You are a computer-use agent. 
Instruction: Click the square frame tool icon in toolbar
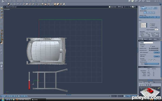point(39,4)
